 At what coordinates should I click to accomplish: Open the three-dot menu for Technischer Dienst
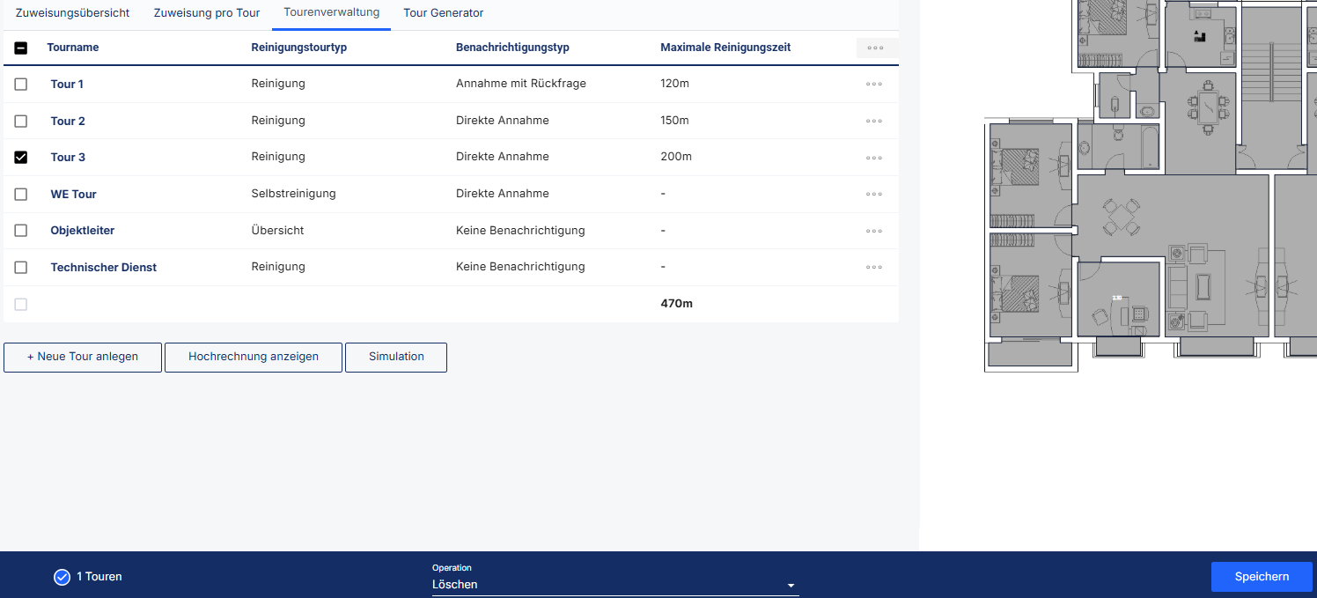(873, 268)
